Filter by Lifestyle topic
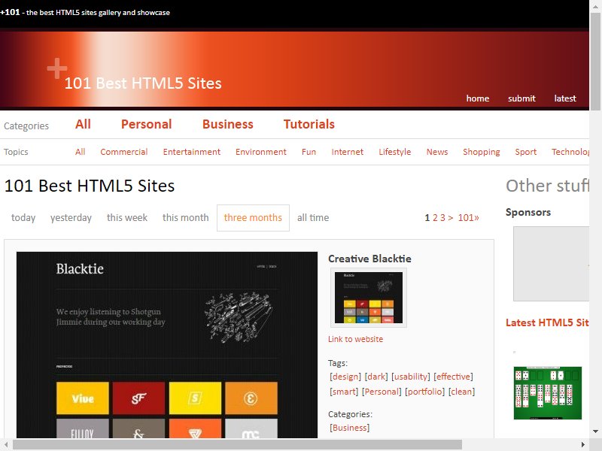Image resolution: width=602 pixels, height=451 pixels. tap(394, 152)
